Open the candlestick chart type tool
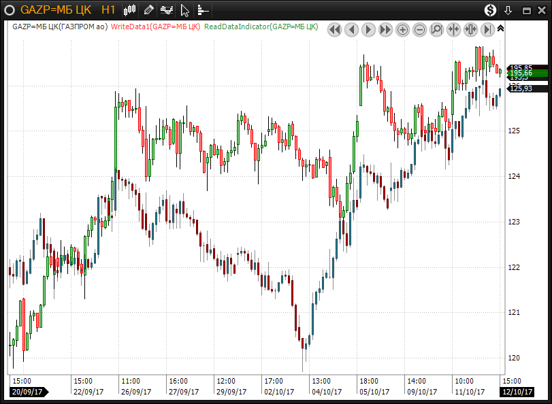This screenshot has height=404, width=552. (130, 10)
